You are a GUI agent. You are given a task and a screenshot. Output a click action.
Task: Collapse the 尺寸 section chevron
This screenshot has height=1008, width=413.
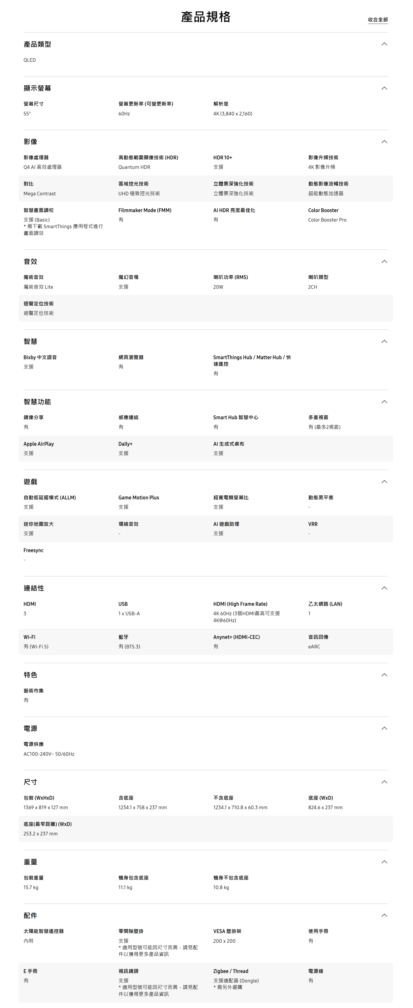tap(384, 782)
